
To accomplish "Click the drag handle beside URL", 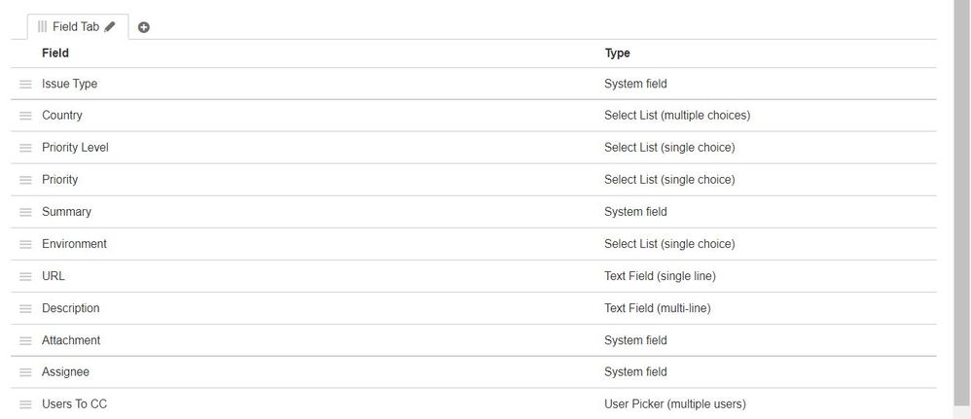I will click(25, 277).
